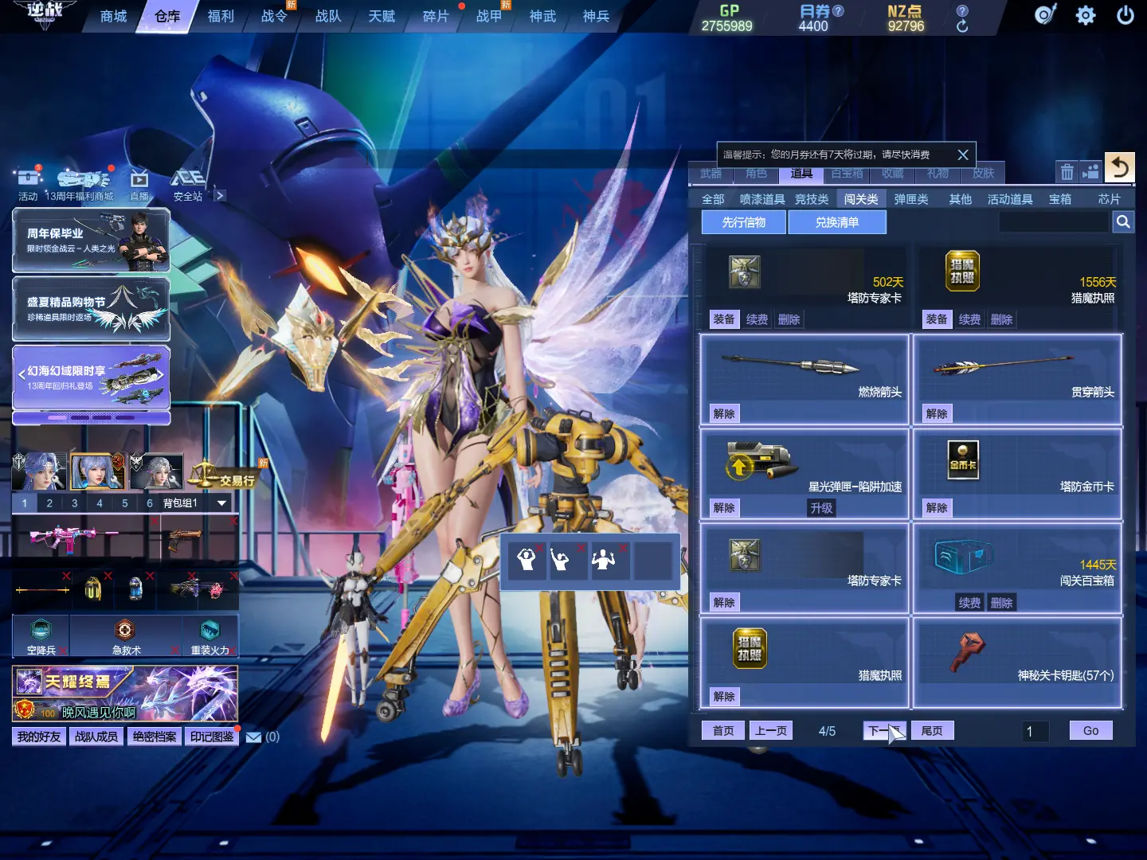Go to 首页 first page
The image size is (1147, 860).
coord(723,731)
